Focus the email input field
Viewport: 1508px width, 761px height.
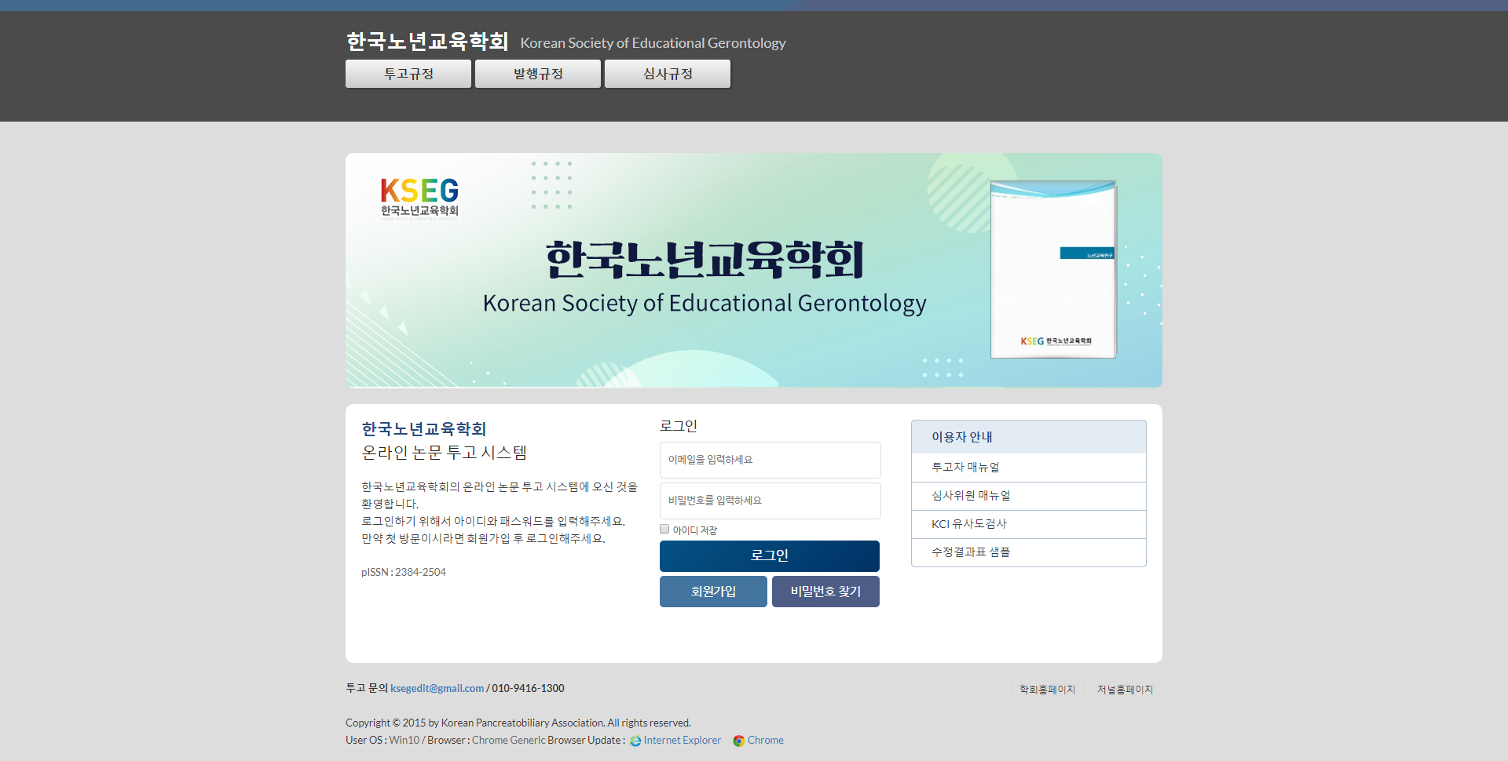click(770, 460)
